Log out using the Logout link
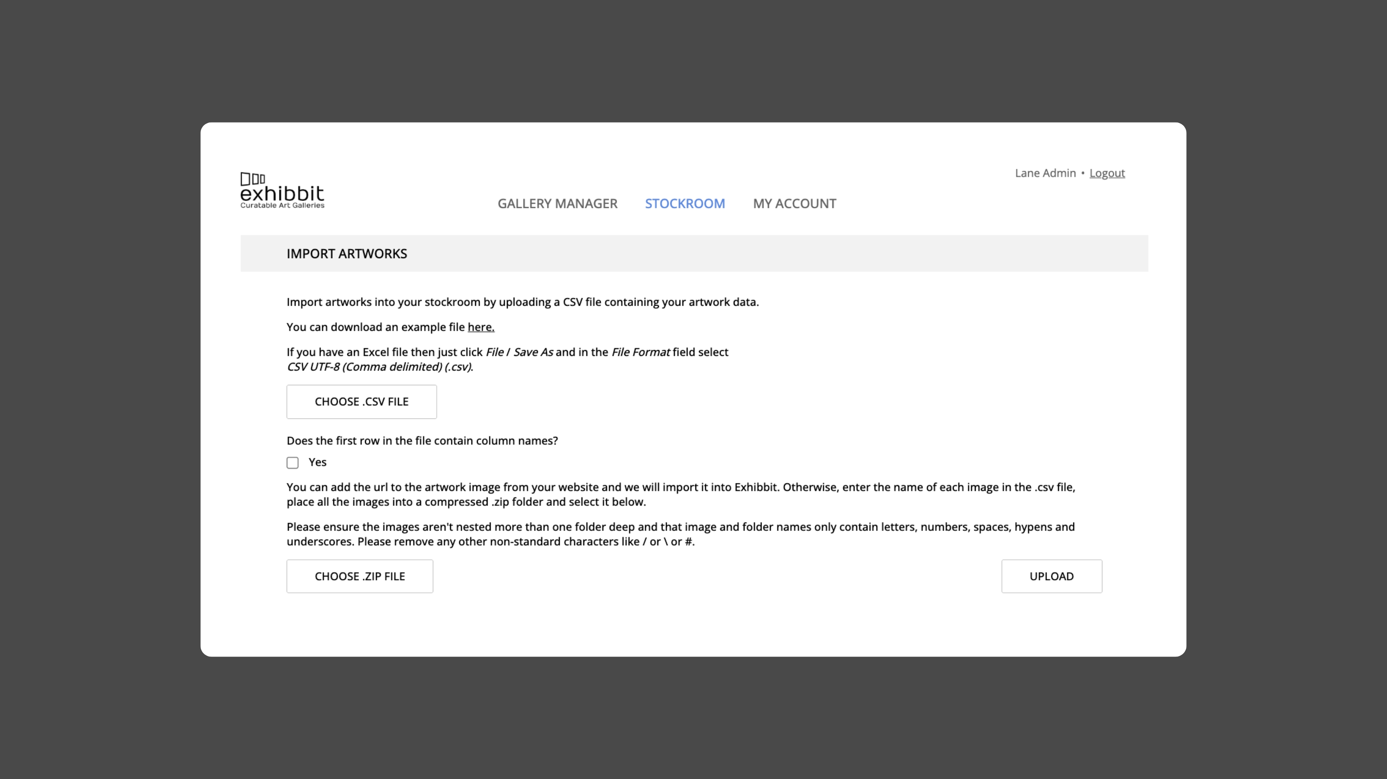Screen dimensions: 1387x779 [x=1107, y=173]
